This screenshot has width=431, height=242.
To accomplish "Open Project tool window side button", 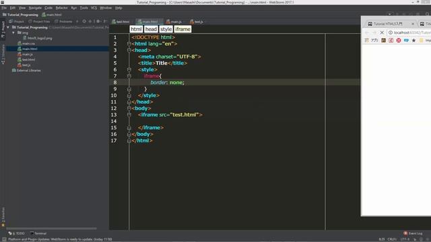I will (3, 30).
